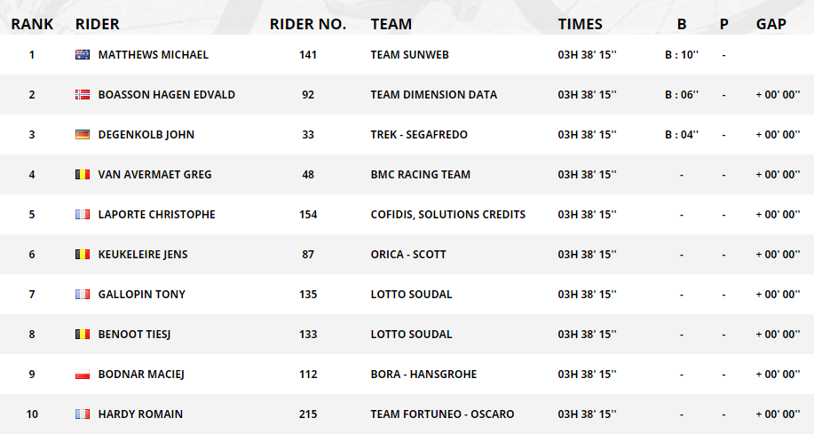The image size is (814, 434).
Task: Click the Belgian flag beside Van Avermaet
Action: [x=83, y=175]
